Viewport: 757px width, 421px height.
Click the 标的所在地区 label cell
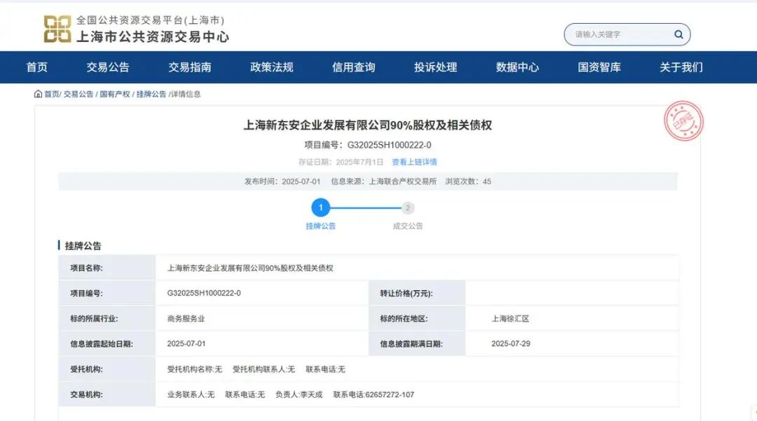tap(417, 319)
